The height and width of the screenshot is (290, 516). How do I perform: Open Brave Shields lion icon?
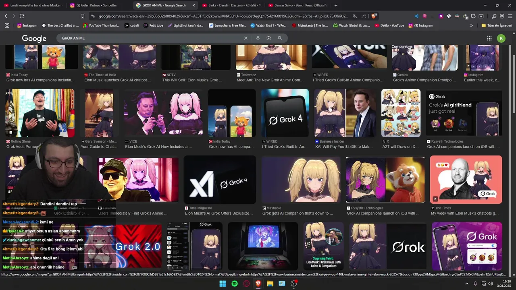coord(374,16)
